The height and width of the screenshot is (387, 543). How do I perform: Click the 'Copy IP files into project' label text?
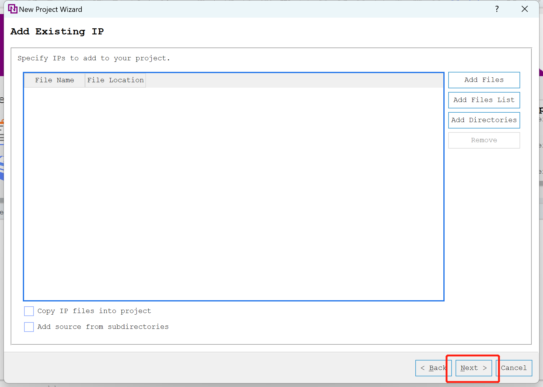click(x=94, y=311)
